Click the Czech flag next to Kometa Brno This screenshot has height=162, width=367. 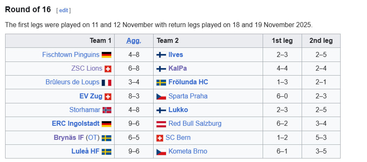161,152
